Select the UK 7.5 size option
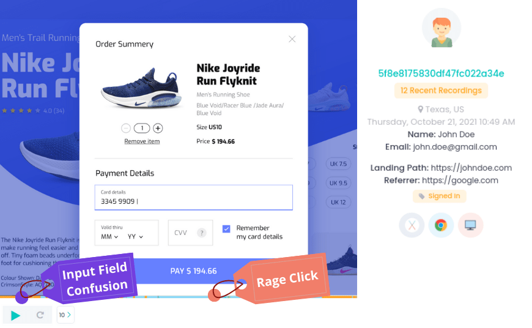 (x=338, y=163)
